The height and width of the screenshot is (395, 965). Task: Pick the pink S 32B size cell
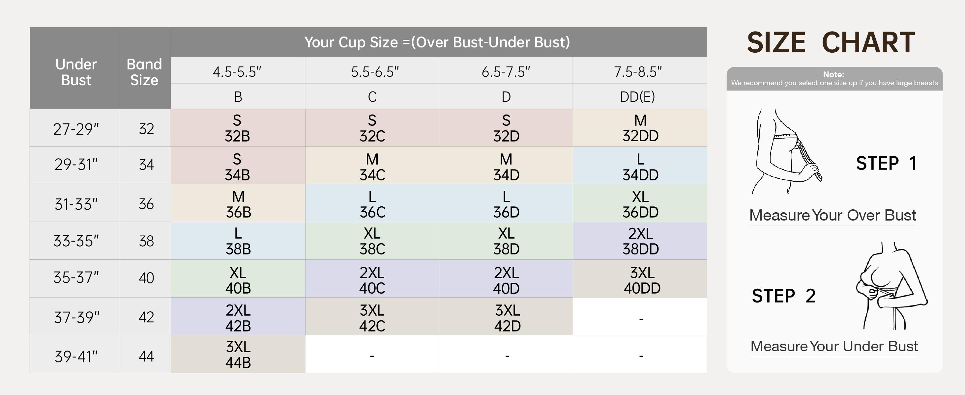point(238,128)
